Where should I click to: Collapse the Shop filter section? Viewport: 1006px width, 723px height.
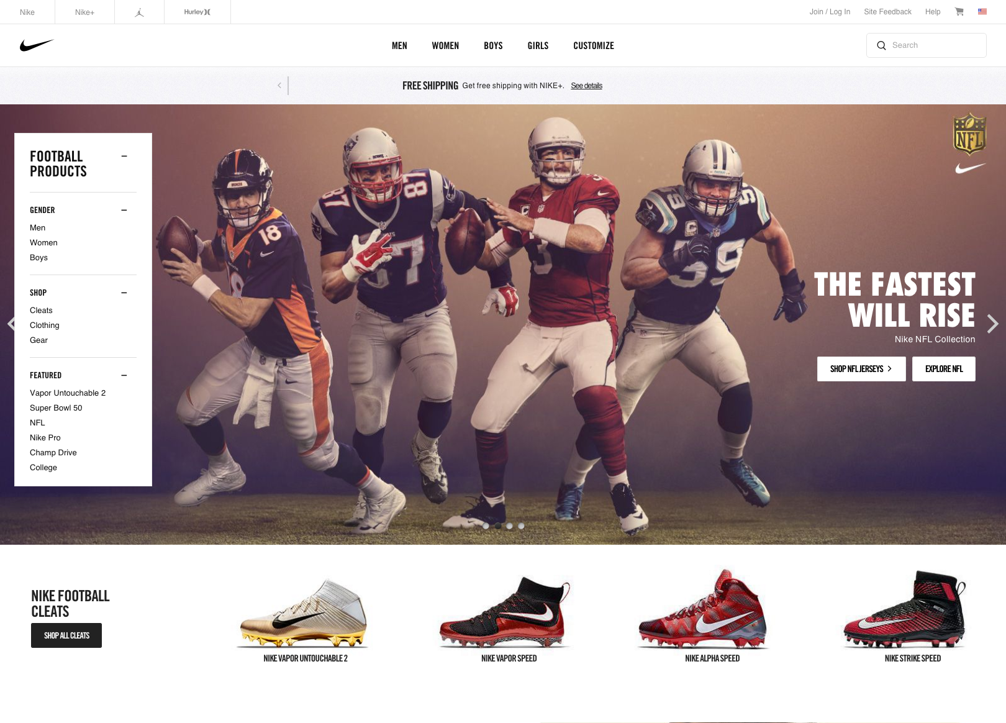coord(124,293)
